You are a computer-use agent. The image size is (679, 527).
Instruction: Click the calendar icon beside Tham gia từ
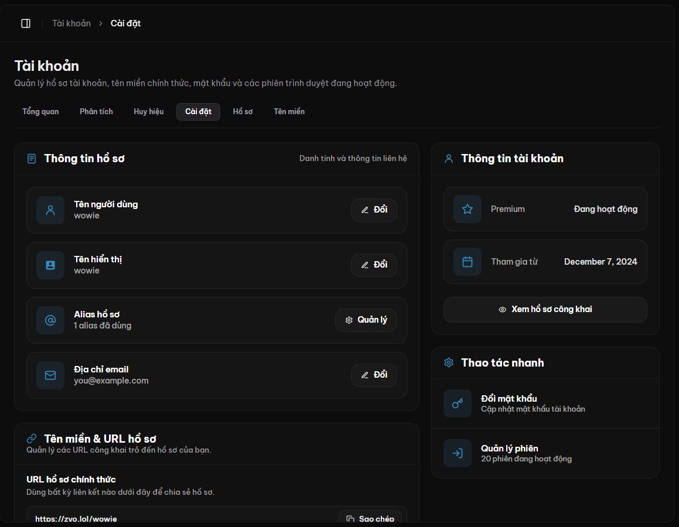(468, 262)
